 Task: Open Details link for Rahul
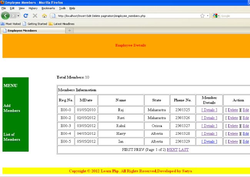209,126
